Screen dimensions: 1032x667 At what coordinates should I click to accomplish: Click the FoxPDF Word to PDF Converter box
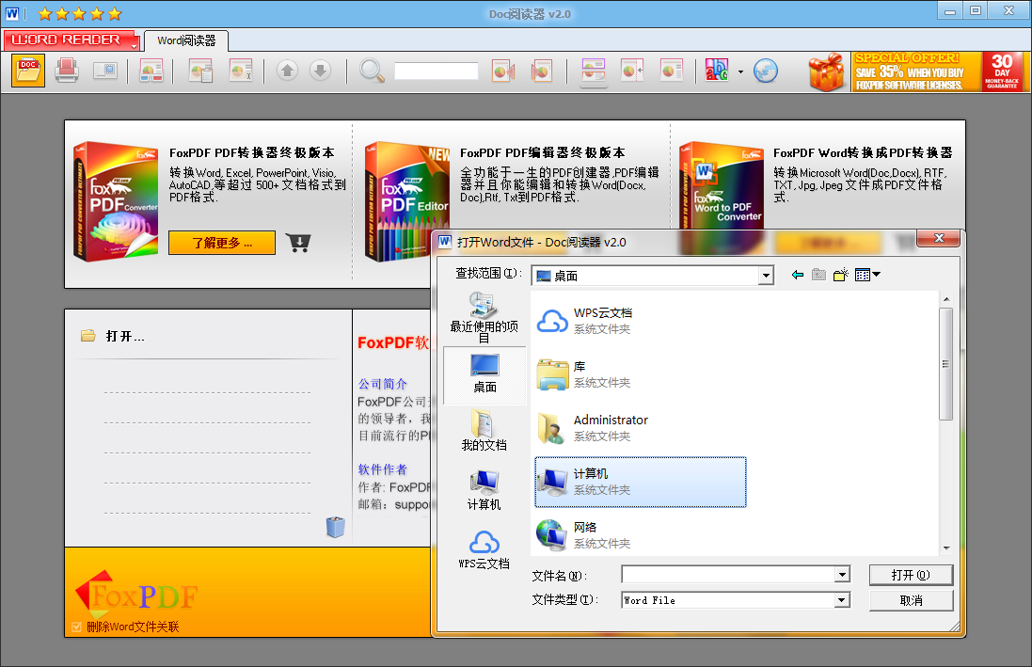(x=722, y=185)
